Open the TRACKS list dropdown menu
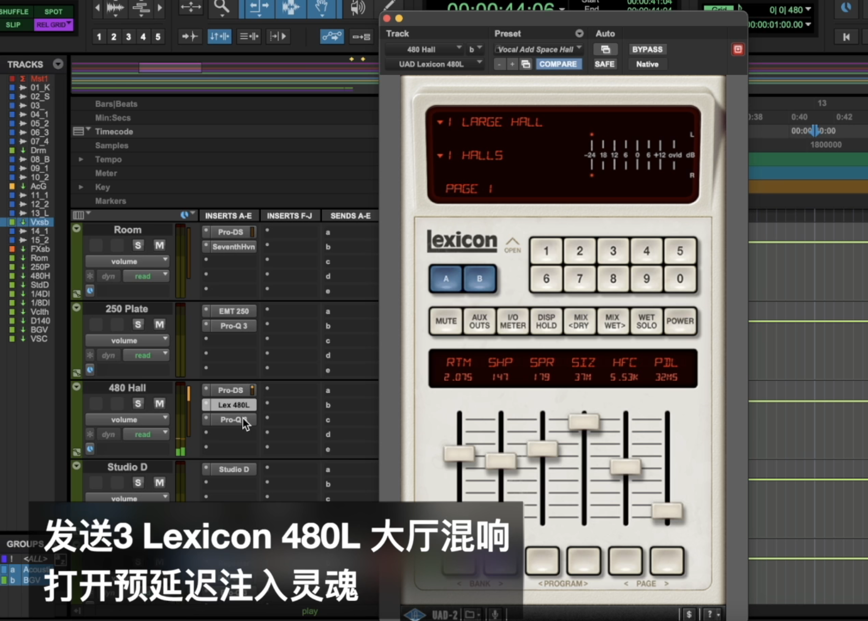Image resolution: width=868 pixels, height=621 pixels. click(x=58, y=64)
